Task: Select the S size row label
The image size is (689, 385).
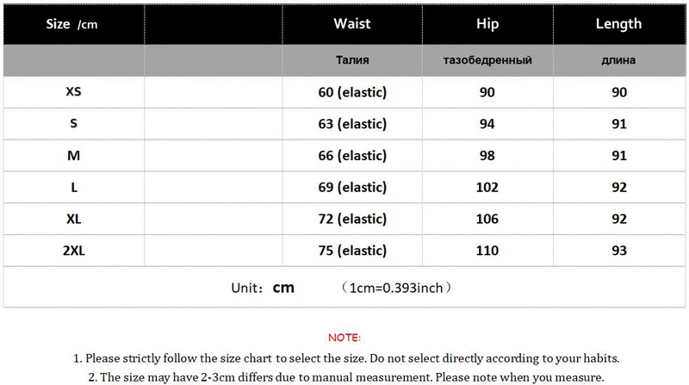Action: (73, 123)
